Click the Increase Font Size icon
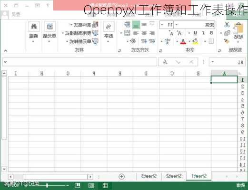The image size is (248, 190). click(179, 33)
